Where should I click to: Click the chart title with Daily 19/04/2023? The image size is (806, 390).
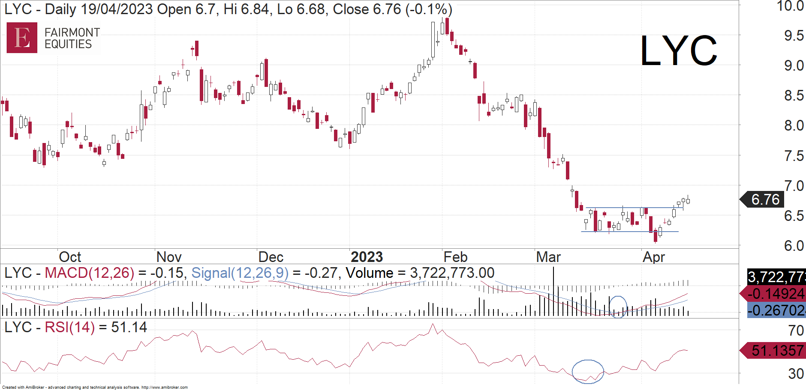(228, 9)
